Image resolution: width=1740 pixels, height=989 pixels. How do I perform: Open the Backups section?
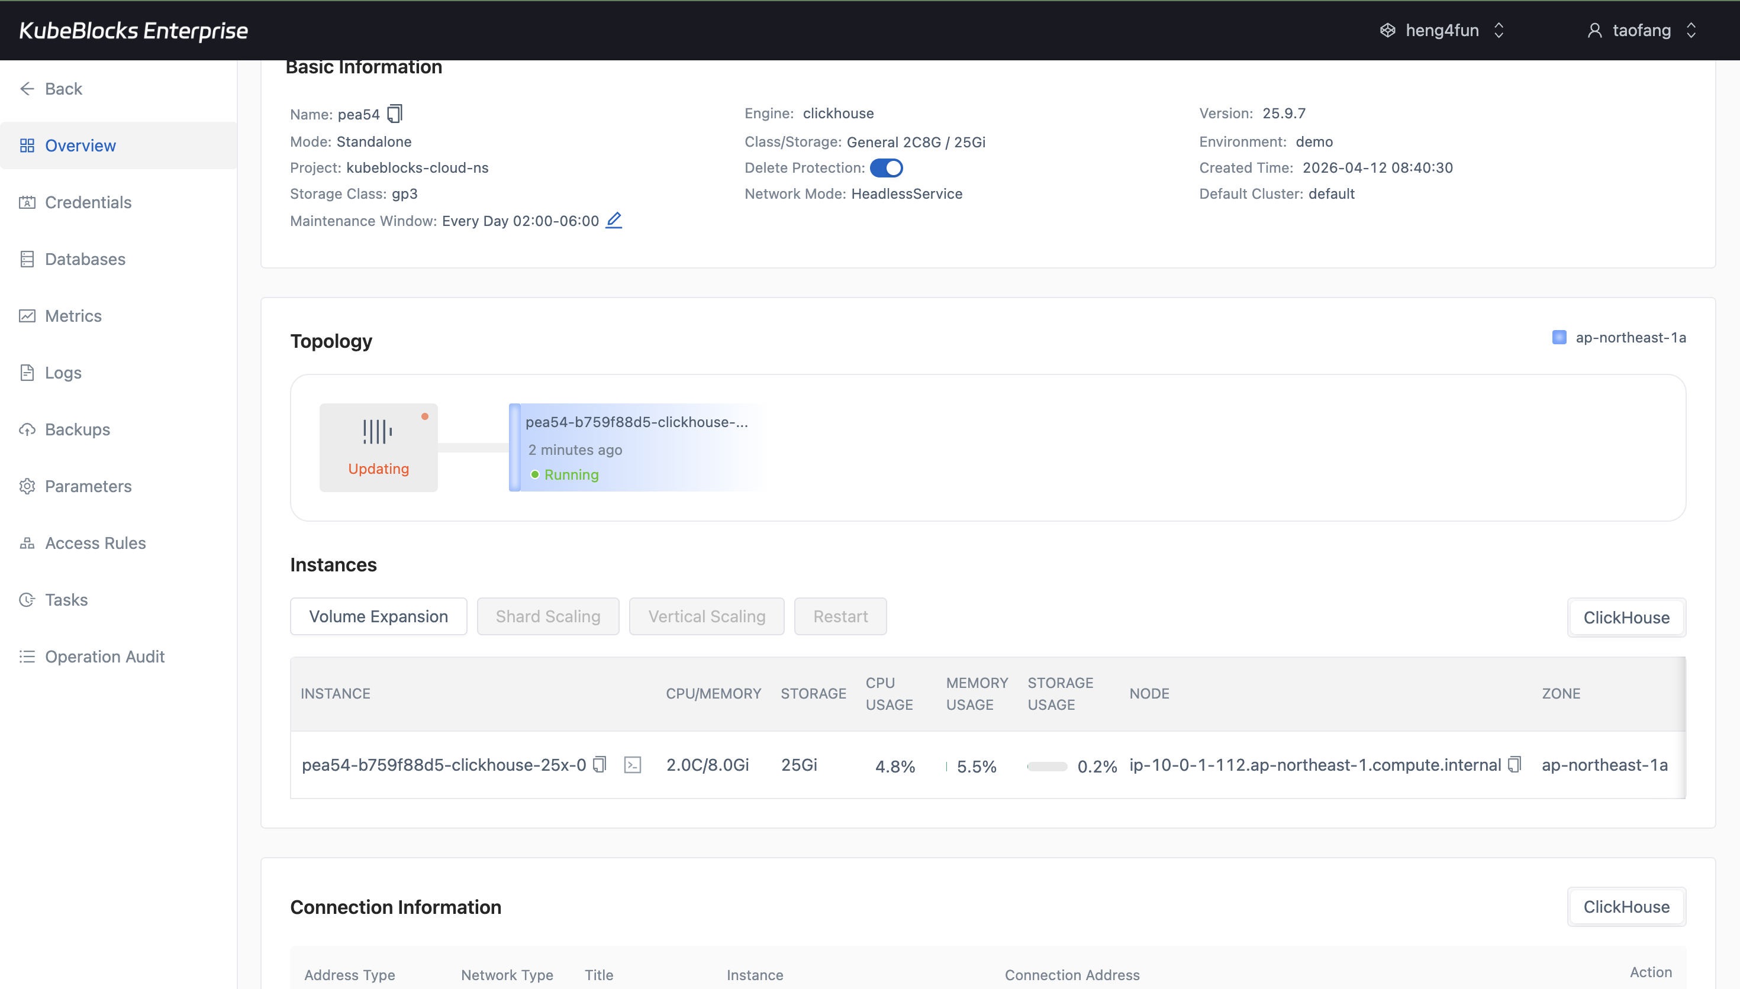point(77,429)
